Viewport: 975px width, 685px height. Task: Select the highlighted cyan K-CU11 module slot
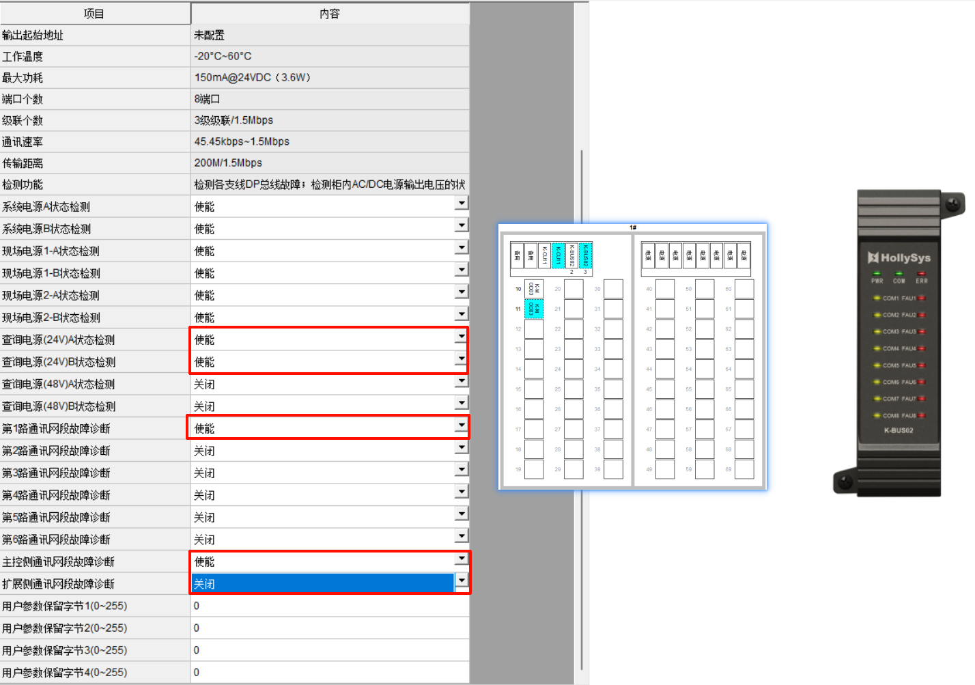(x=558, y=255)
